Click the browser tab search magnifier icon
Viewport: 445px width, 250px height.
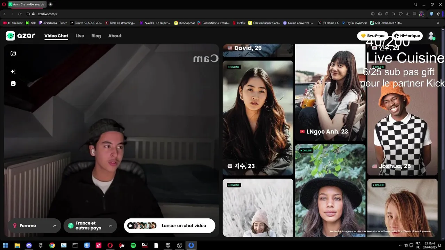pos(415,5)
